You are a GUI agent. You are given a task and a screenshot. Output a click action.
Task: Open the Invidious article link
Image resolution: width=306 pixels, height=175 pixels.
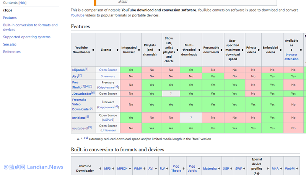[x=79, y=118]
